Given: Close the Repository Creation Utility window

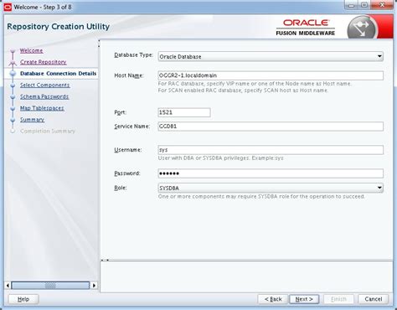Looking at the screenshot, I should point(382,5).
